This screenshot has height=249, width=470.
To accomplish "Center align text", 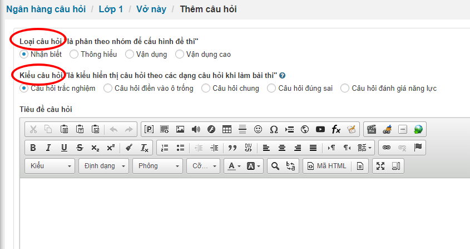I will [282, 148].
